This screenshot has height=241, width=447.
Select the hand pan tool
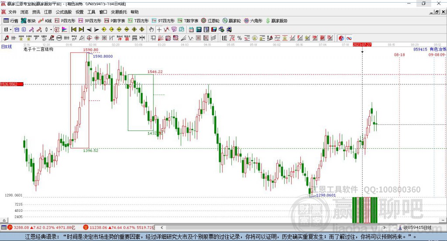(151, 30)
